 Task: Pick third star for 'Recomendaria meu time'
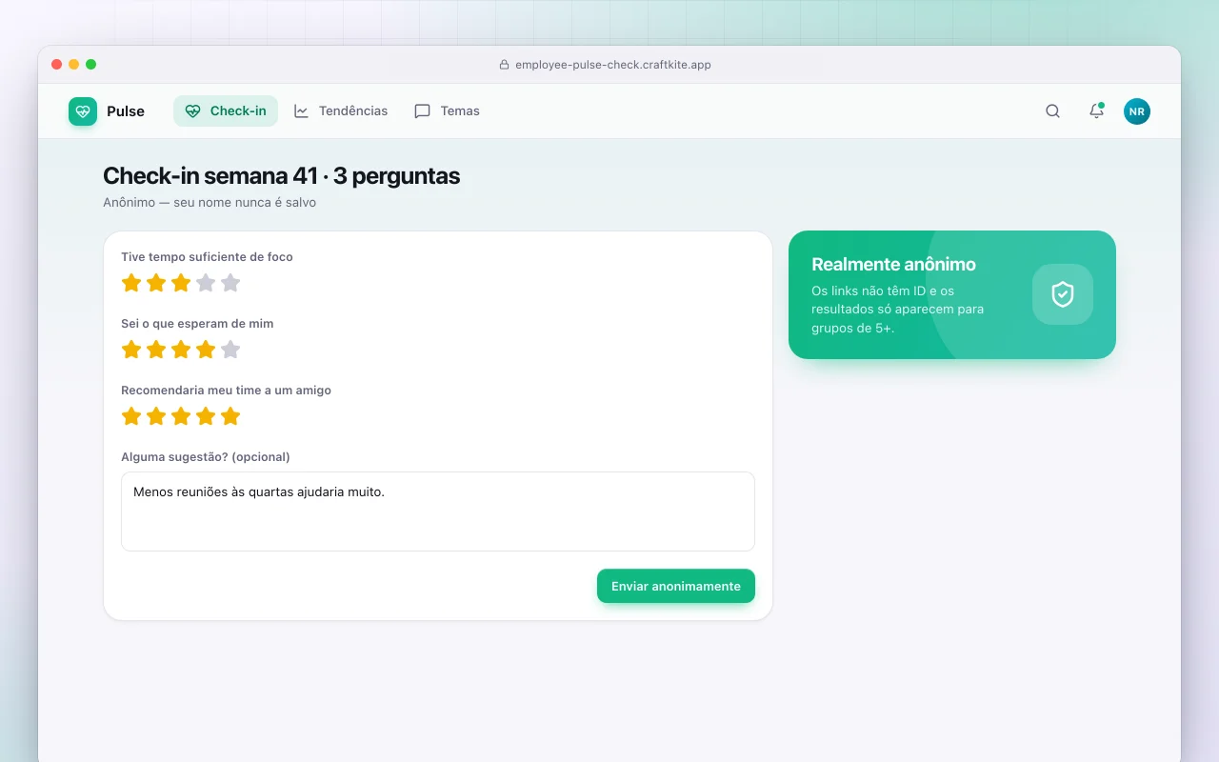point(181,416)
